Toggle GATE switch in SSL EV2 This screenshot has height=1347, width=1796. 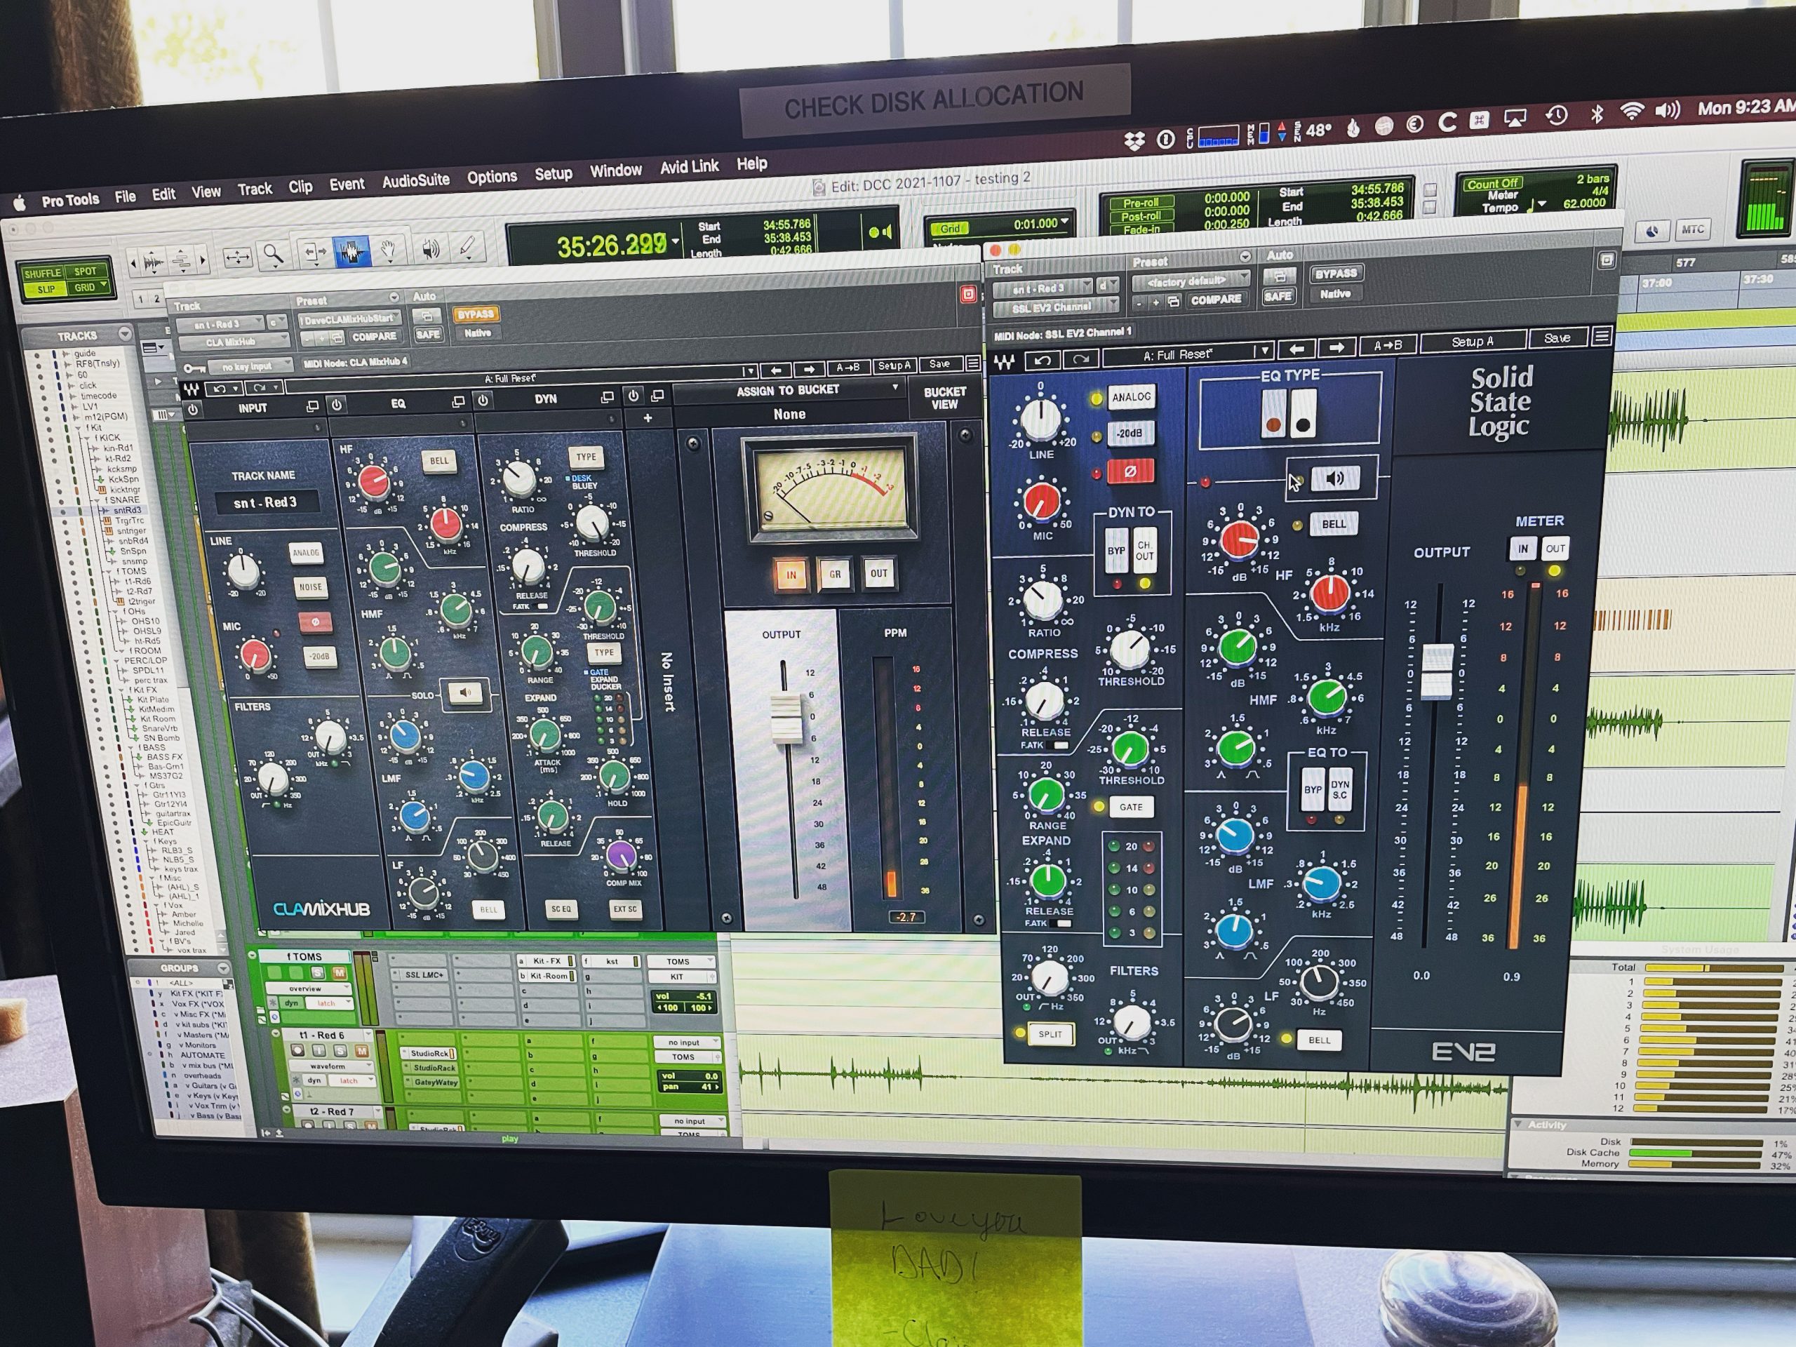pyautogui.click(x=1130, y=807)
